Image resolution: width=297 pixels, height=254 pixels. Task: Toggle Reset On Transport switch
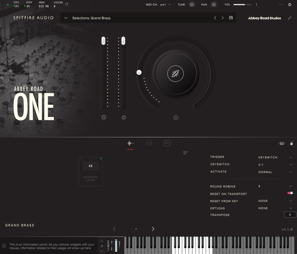pyautogui.click(x=290, y=193)
